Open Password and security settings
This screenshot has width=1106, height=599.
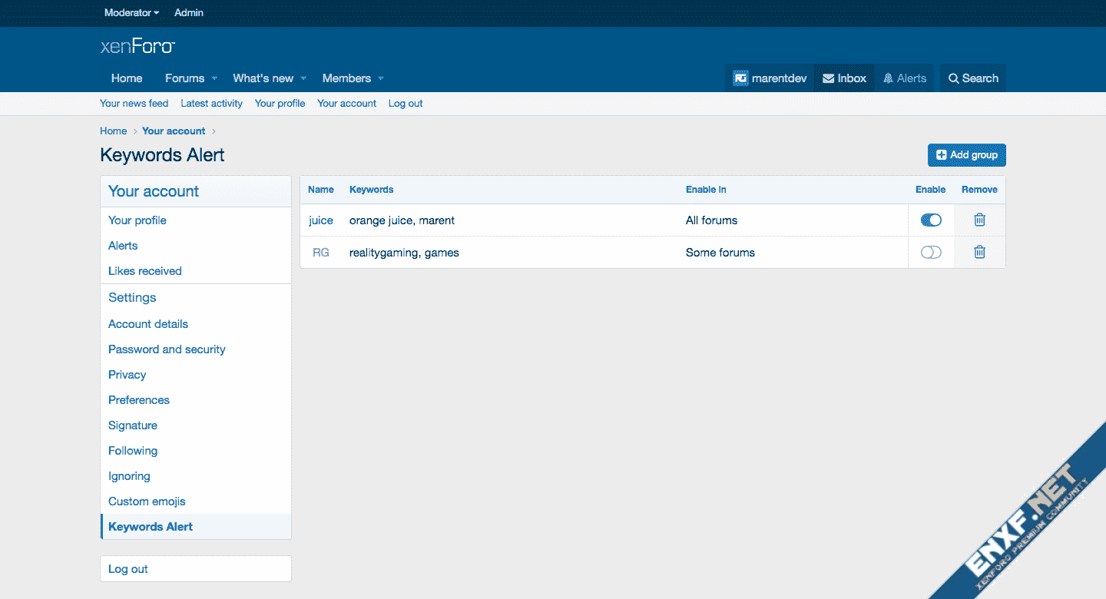[x=167, y=349]
